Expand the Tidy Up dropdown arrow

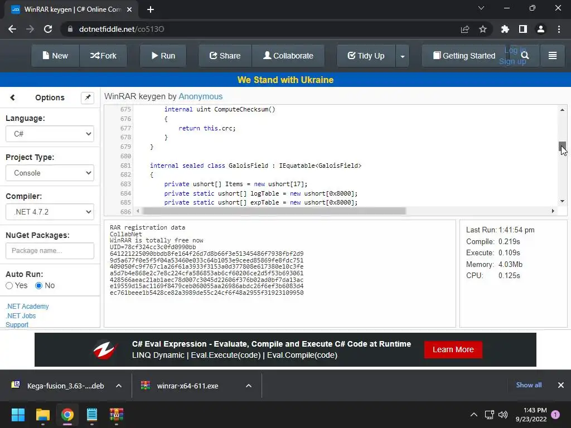click(403, 56)
